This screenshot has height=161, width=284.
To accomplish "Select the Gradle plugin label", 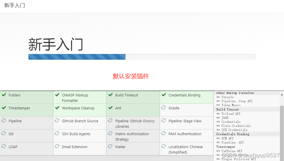I will [174, 108].
